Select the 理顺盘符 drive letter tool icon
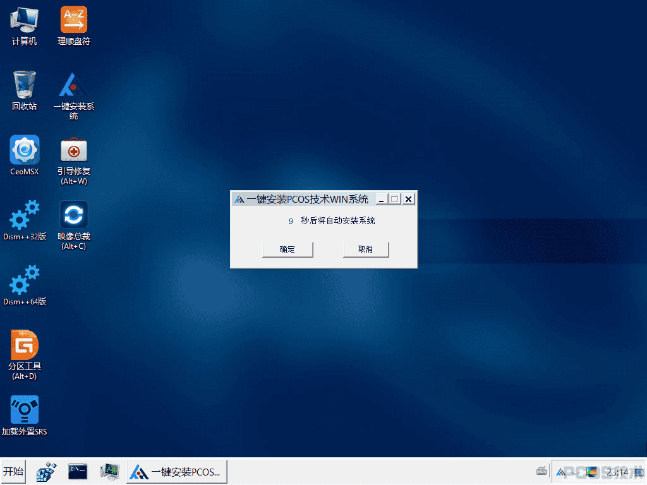The image size is (647, 485). click(x=74, y=25)
